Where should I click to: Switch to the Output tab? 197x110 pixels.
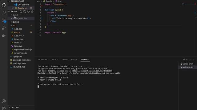click(54, 60)
